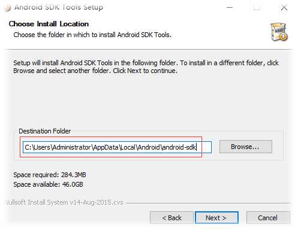Click Next to continue the installation
Viewport: 298px width, 231px height.
(x=216, y=218)
